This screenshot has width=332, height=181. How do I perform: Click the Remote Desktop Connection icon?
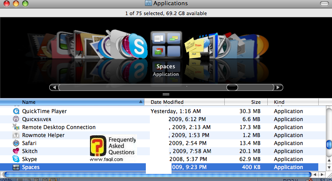tap(16, 127)
